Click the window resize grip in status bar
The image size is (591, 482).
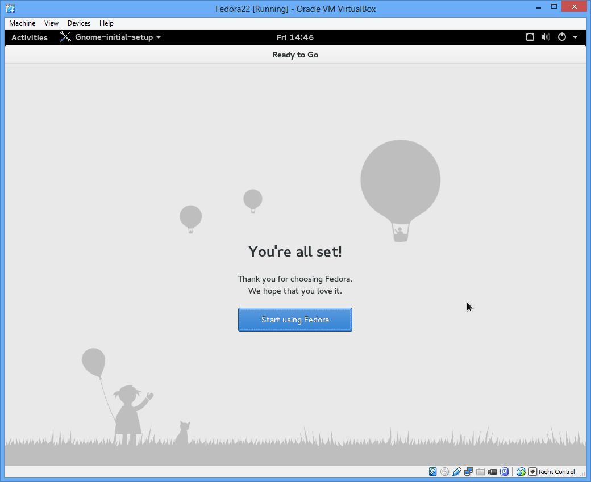(x=582, y=473)
